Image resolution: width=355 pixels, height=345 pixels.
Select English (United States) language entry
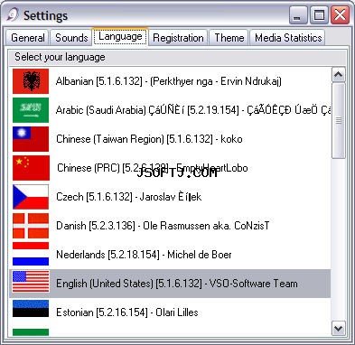pyautogui.click(x=170, y=284)
